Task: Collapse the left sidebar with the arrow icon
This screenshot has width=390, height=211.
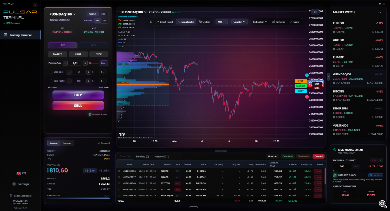Action: point(35,5)
